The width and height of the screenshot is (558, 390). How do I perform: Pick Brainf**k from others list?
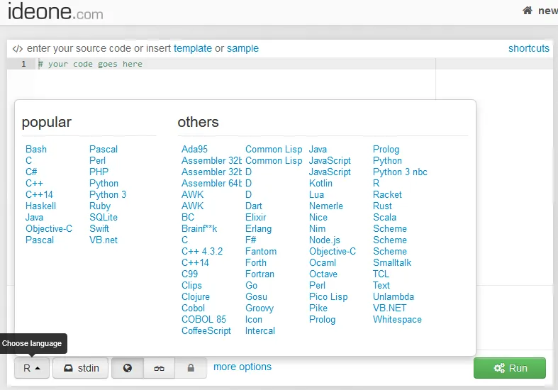coord(199,229)
